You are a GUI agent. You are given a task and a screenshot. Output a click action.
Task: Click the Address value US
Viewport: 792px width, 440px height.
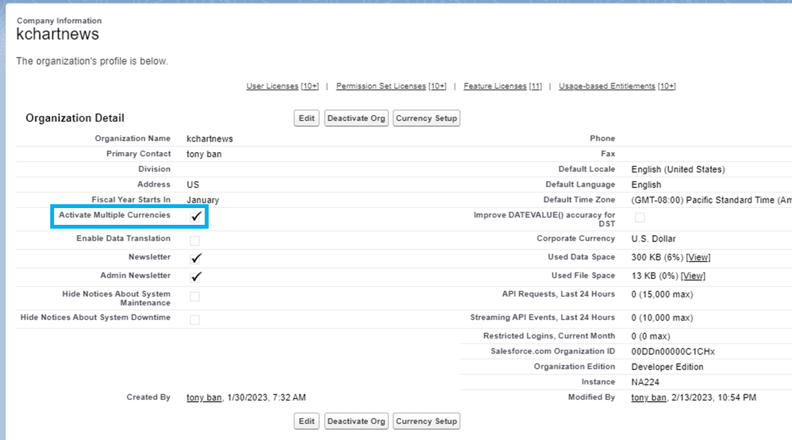193,185
